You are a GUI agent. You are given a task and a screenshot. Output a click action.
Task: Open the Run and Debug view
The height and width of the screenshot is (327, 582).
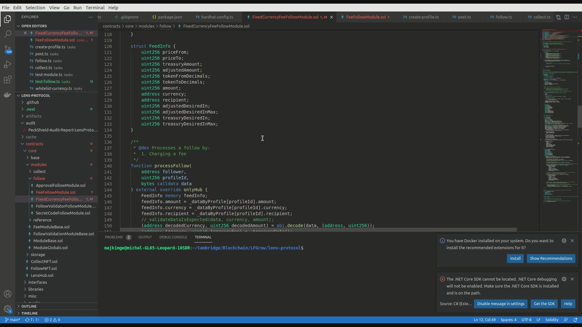pyautogui.click(x=7, y=64)
